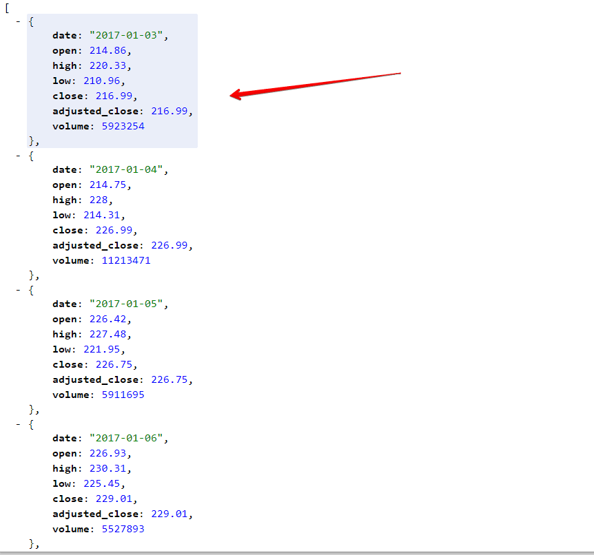Select open value 214.86
The image size is (594, 555).
click(107, 50)
